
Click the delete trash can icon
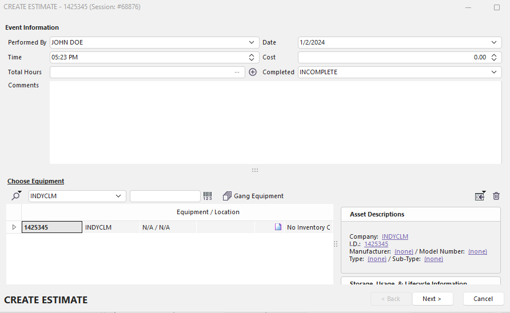[x=496, y=196]
